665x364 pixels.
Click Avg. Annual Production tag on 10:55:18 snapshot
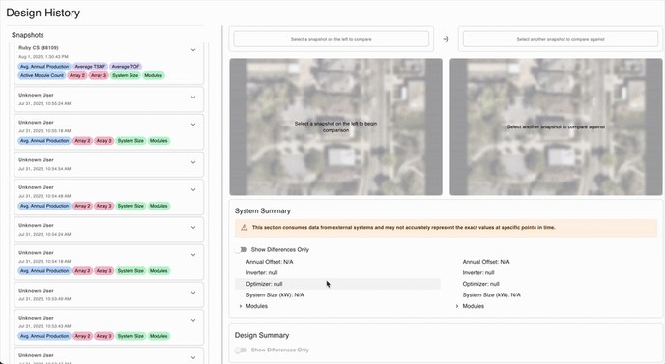44,141
